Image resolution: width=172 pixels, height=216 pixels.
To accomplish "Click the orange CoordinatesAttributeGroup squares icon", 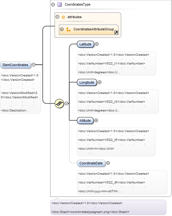I will (x=68, y=29).
